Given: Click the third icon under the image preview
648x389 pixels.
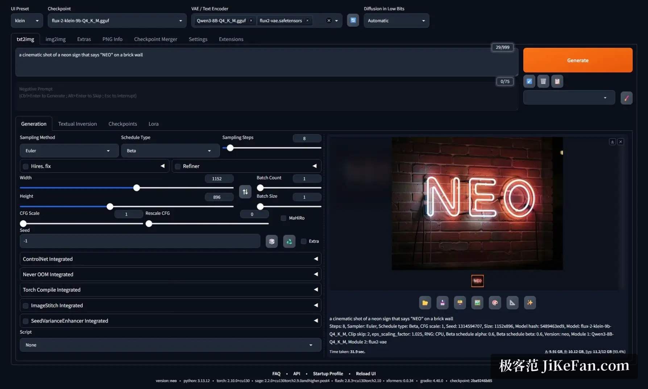Looking at the screenshot, I should tap(460, 303).
